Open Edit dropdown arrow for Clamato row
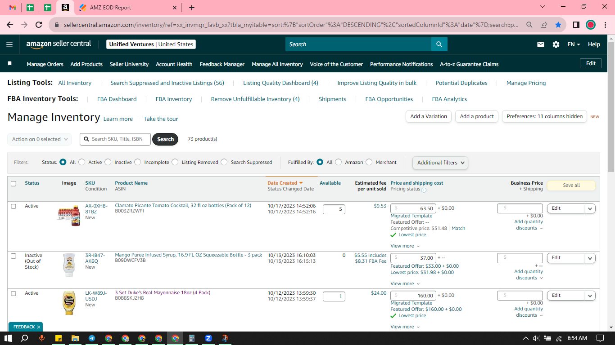 (590, 208)
